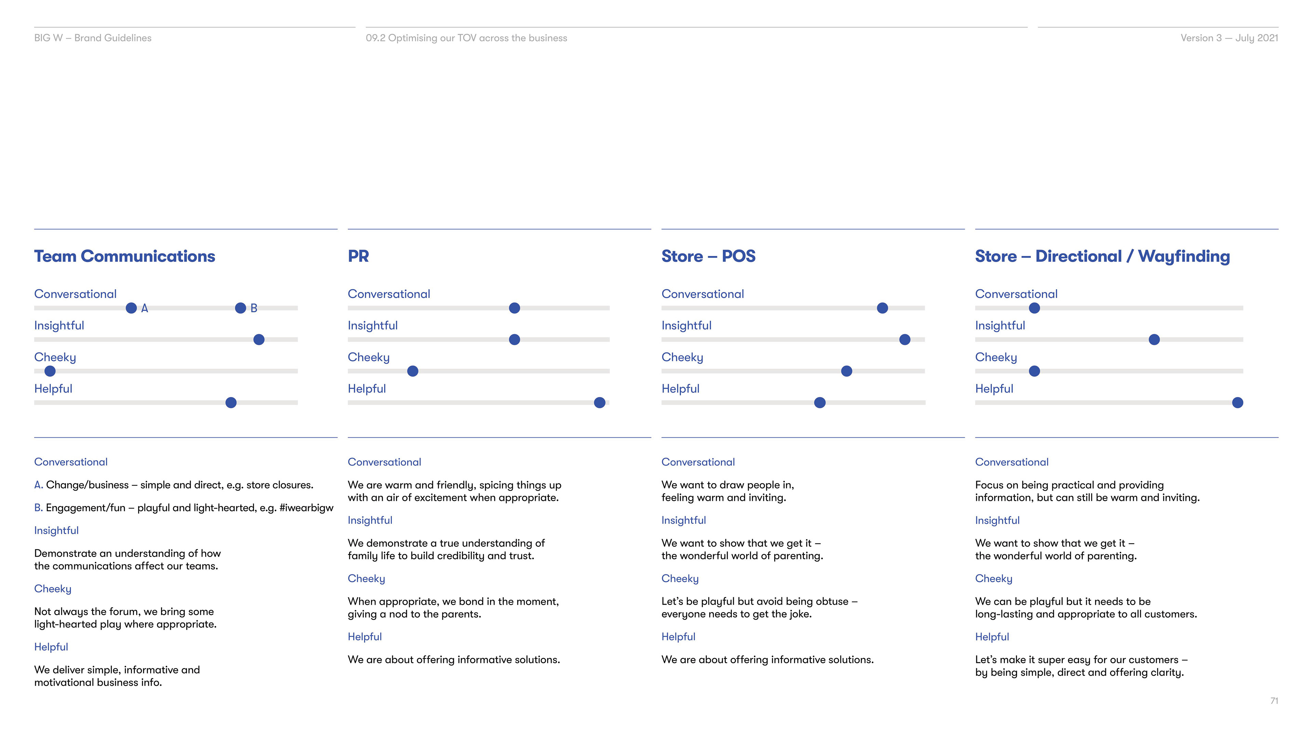Click the Team Communications Helpful slider handle
This screenshot has height=738, width=1313.
click(231, 403)
